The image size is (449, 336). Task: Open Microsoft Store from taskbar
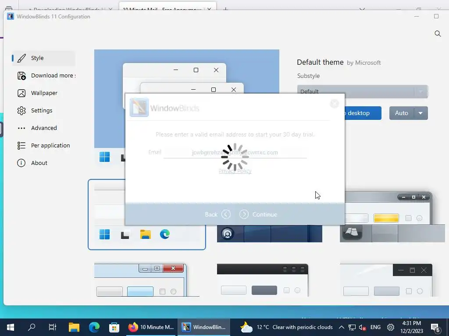click(114, 327)
